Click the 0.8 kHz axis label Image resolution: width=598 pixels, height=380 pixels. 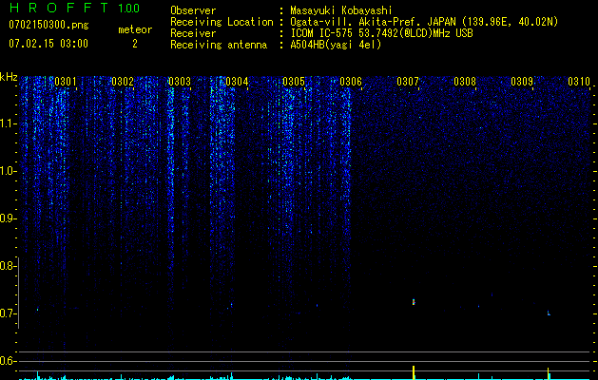point(8,266)
